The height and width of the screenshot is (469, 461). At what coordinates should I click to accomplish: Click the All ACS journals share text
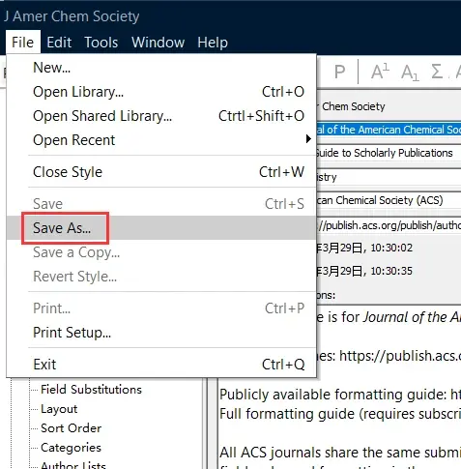[x=340, y=453]
